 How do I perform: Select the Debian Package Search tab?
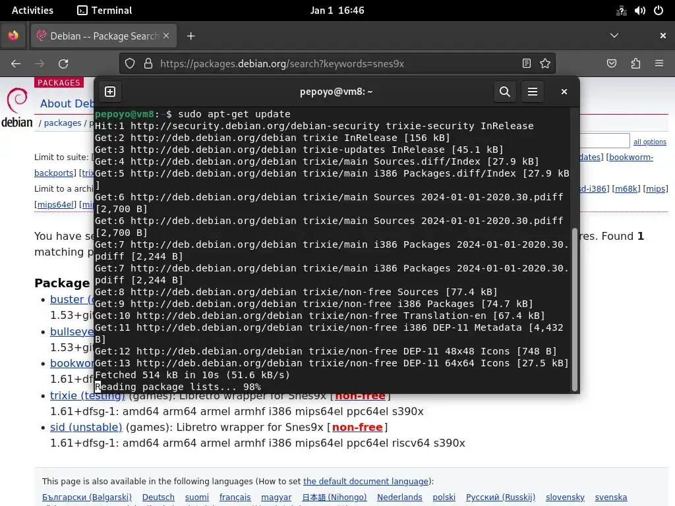[x=103, y=36]
